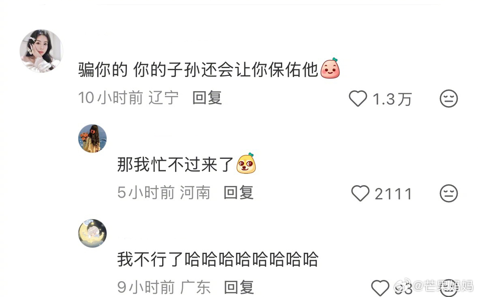Tap the yellow emoji after 那我忙不过来了

[247, 163]
